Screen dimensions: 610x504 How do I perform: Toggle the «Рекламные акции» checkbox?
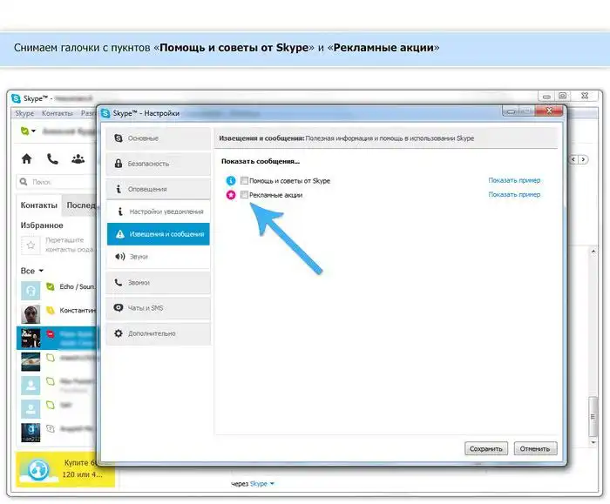click(245, 195)
